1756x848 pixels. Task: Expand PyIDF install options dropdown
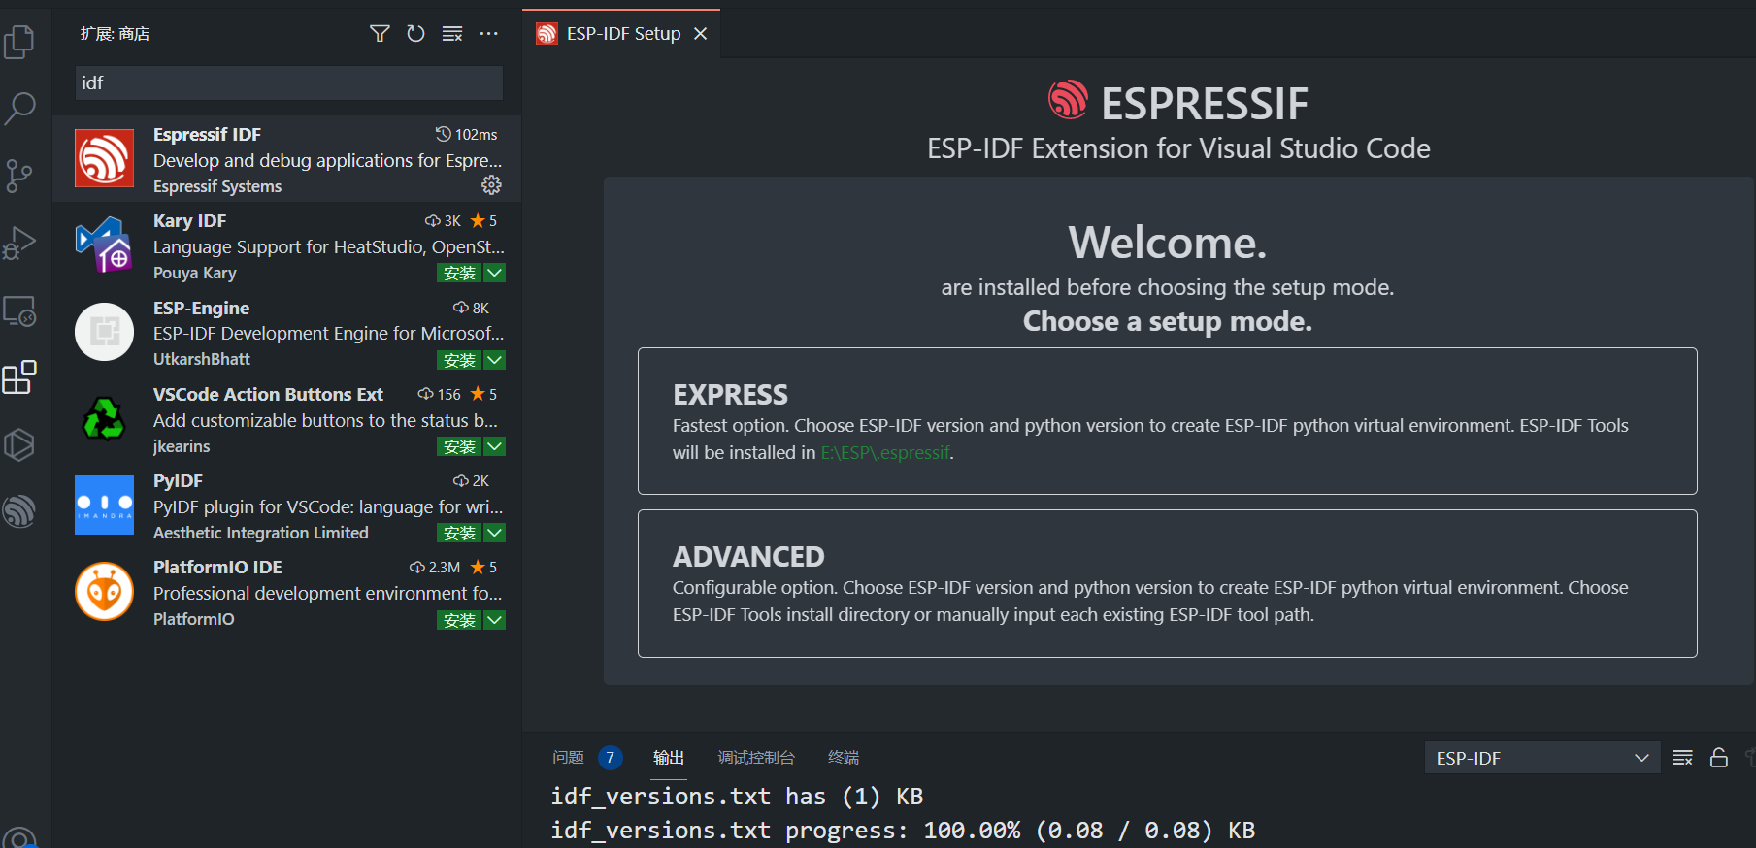(494, 533)
